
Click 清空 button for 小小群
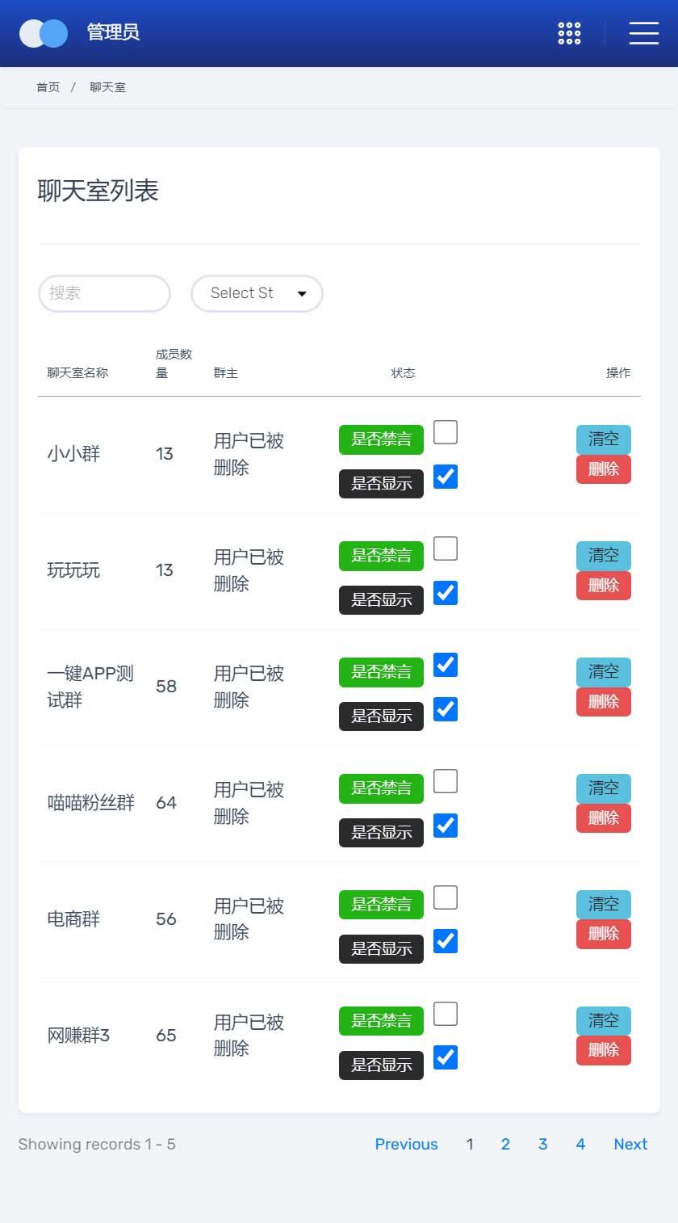pos(603,439)
